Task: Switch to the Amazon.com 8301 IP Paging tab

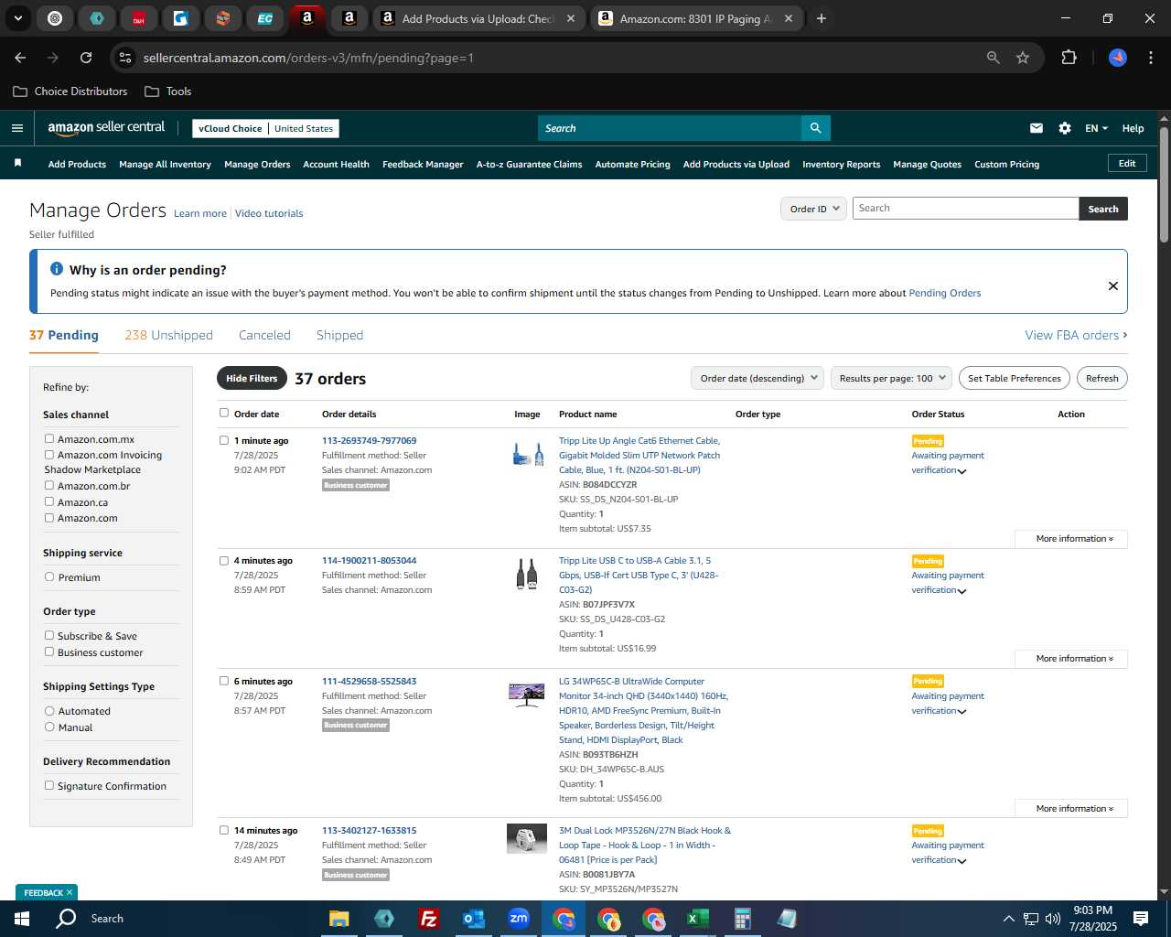Action: [x=695, y=18]
